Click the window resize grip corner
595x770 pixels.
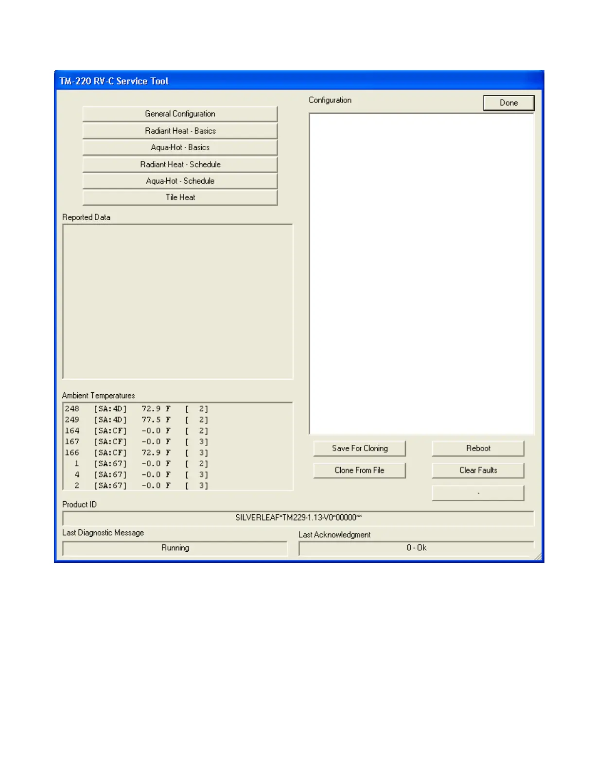(x=538, y=557)
